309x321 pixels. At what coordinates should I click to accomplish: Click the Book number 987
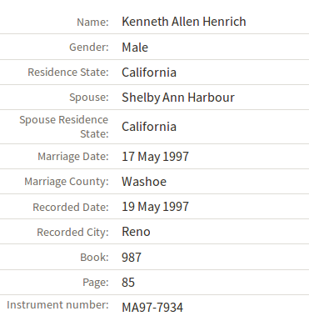pyautogui.click(x=132, y=258)
